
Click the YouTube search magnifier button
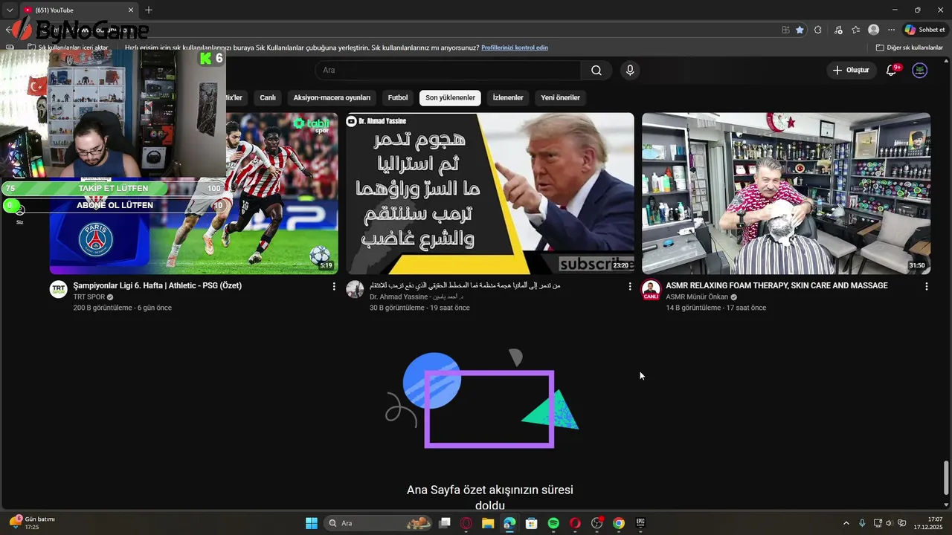pos(596,71)
